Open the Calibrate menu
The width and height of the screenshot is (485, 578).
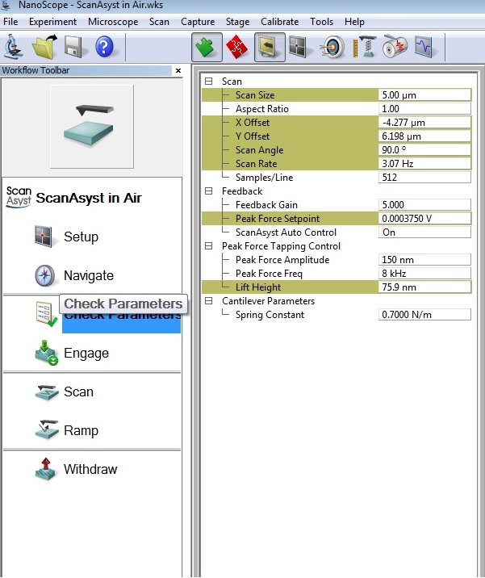pos(279,22)
